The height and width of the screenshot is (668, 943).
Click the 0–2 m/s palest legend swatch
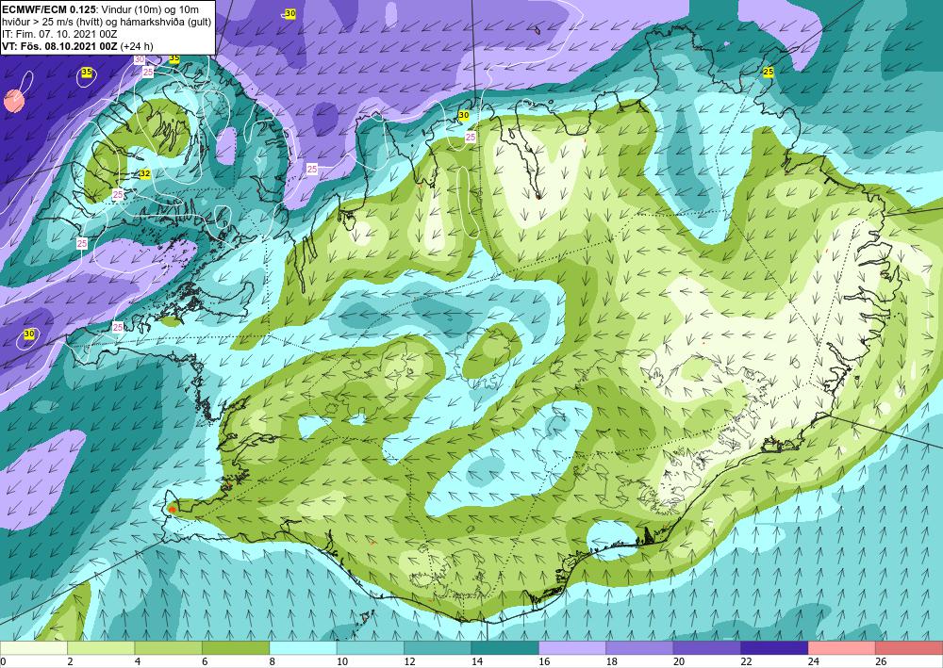pos(34,648)
